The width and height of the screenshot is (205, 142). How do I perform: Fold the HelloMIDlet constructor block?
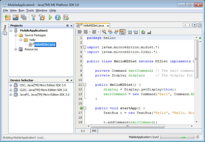point(85,84)
